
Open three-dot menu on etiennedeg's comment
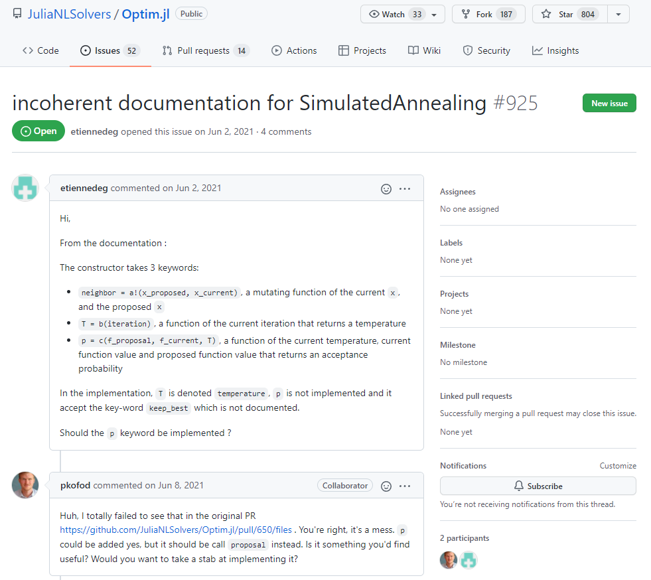coord(405,188)
